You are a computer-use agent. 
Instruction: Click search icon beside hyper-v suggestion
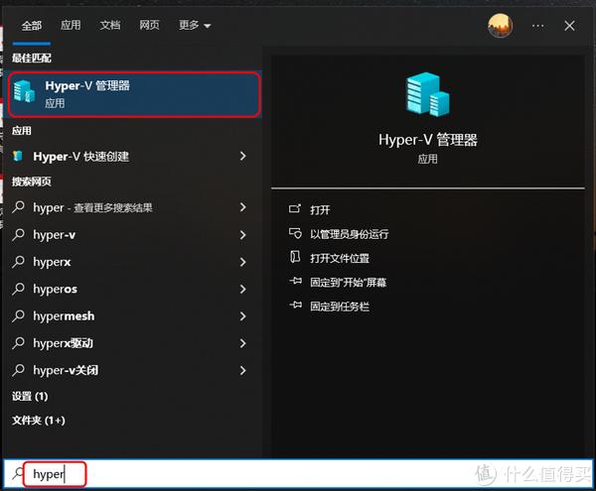point(18,234)
